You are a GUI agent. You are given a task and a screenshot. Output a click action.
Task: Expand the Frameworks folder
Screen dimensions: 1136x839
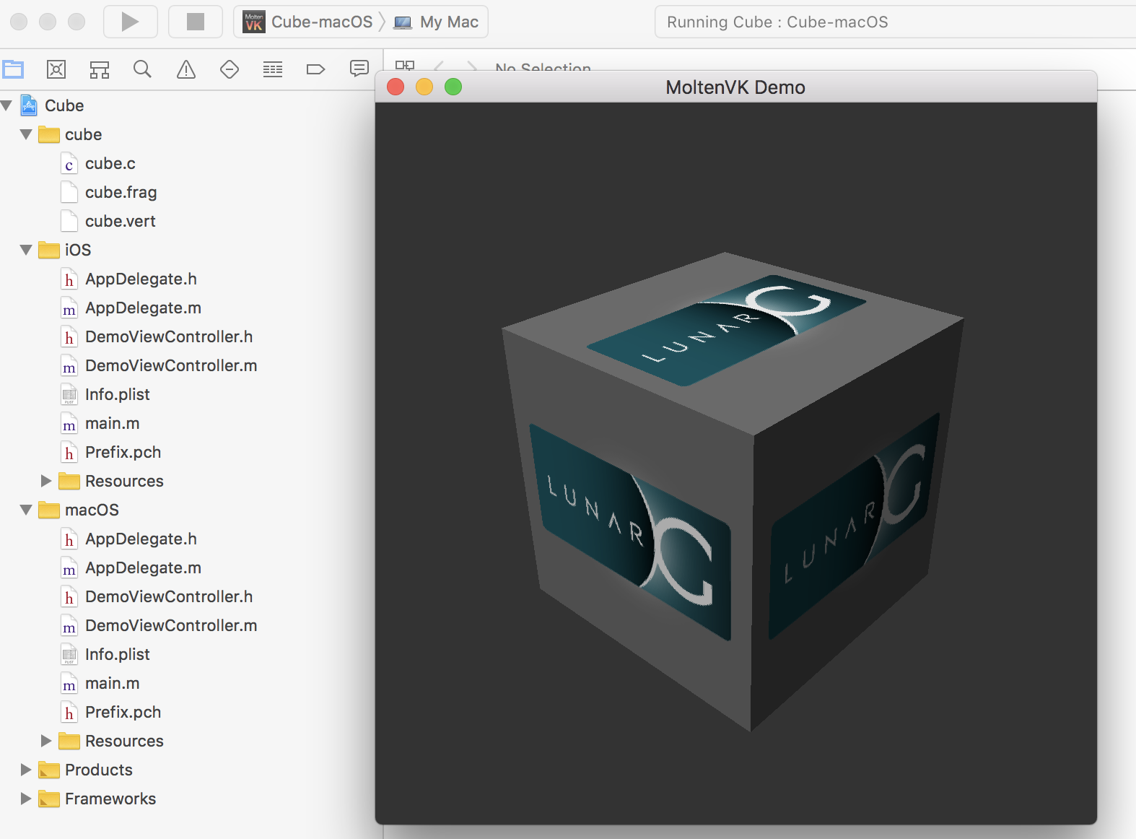point(26,799)
